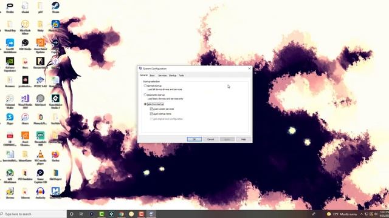Screen dimensions: 389x218
Task: Click the System Configuration taskbar icon
Action: pyautogui.click(x=151, y=214)
